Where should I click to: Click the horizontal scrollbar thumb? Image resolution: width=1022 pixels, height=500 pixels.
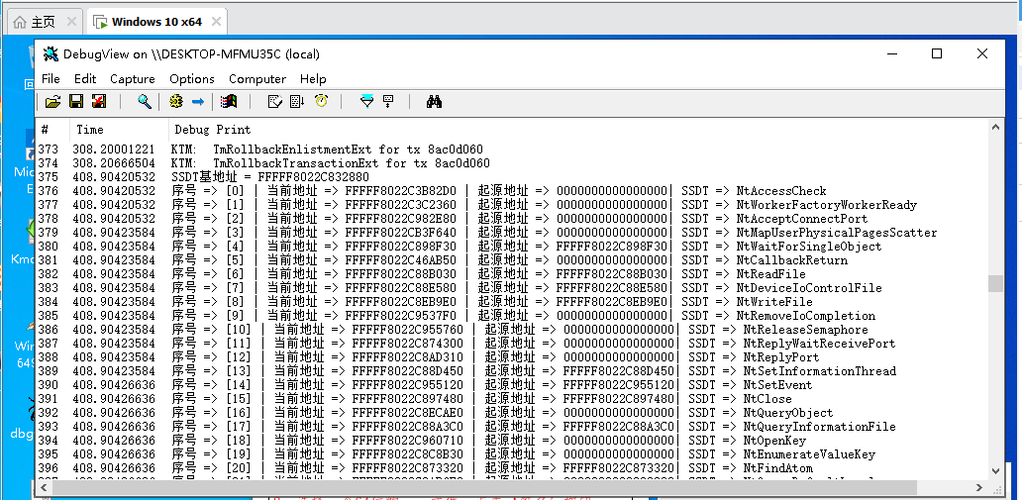(483, 487)
